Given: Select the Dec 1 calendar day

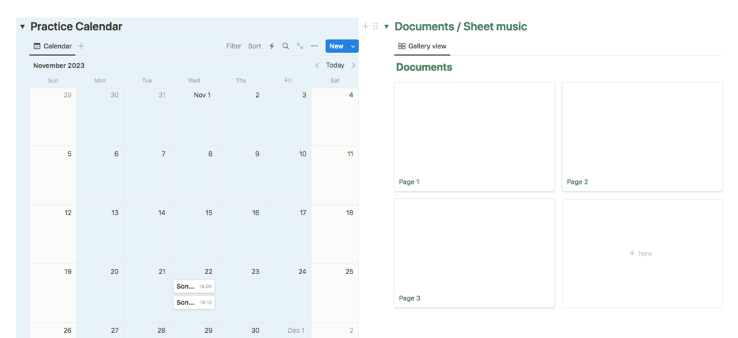Looking at the screenshot, I should point(288,331).
